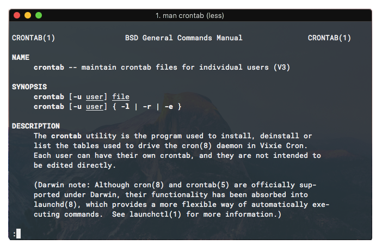Click the DESCRIPTION section heading
The width and height of the screenshot is (382, 251).
coord(36,126)
